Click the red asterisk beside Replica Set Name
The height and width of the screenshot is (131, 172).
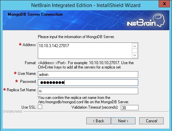[5, 89]
